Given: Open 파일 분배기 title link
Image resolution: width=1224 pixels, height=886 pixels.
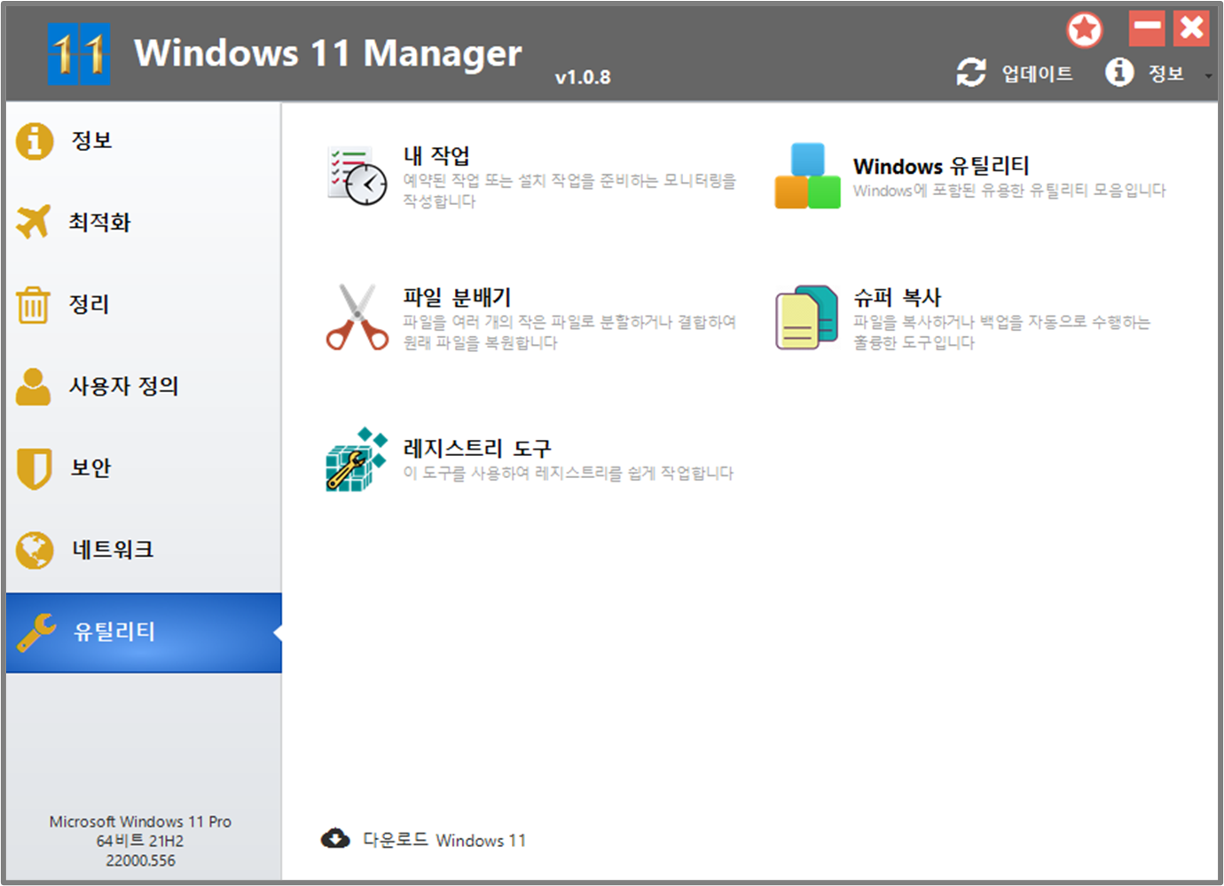Looking at the screenshot, I should tap(458, 297).
